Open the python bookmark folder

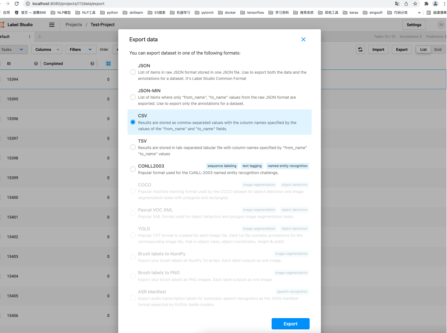click(109, 13)
